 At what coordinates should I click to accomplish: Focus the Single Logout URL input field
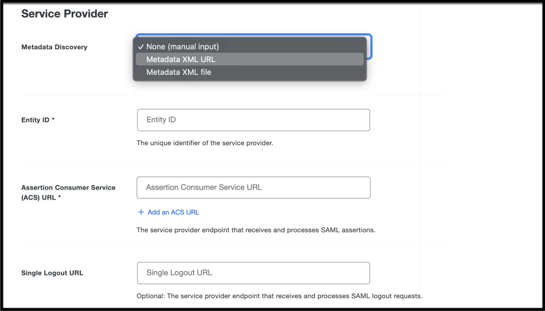tap(253, 273)
